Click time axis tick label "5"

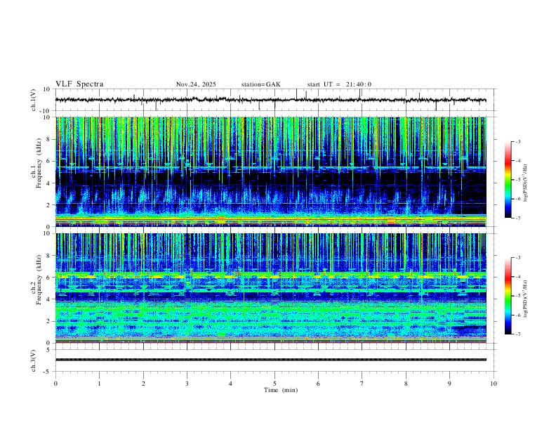pyautogui.click(x=274, y=384)
